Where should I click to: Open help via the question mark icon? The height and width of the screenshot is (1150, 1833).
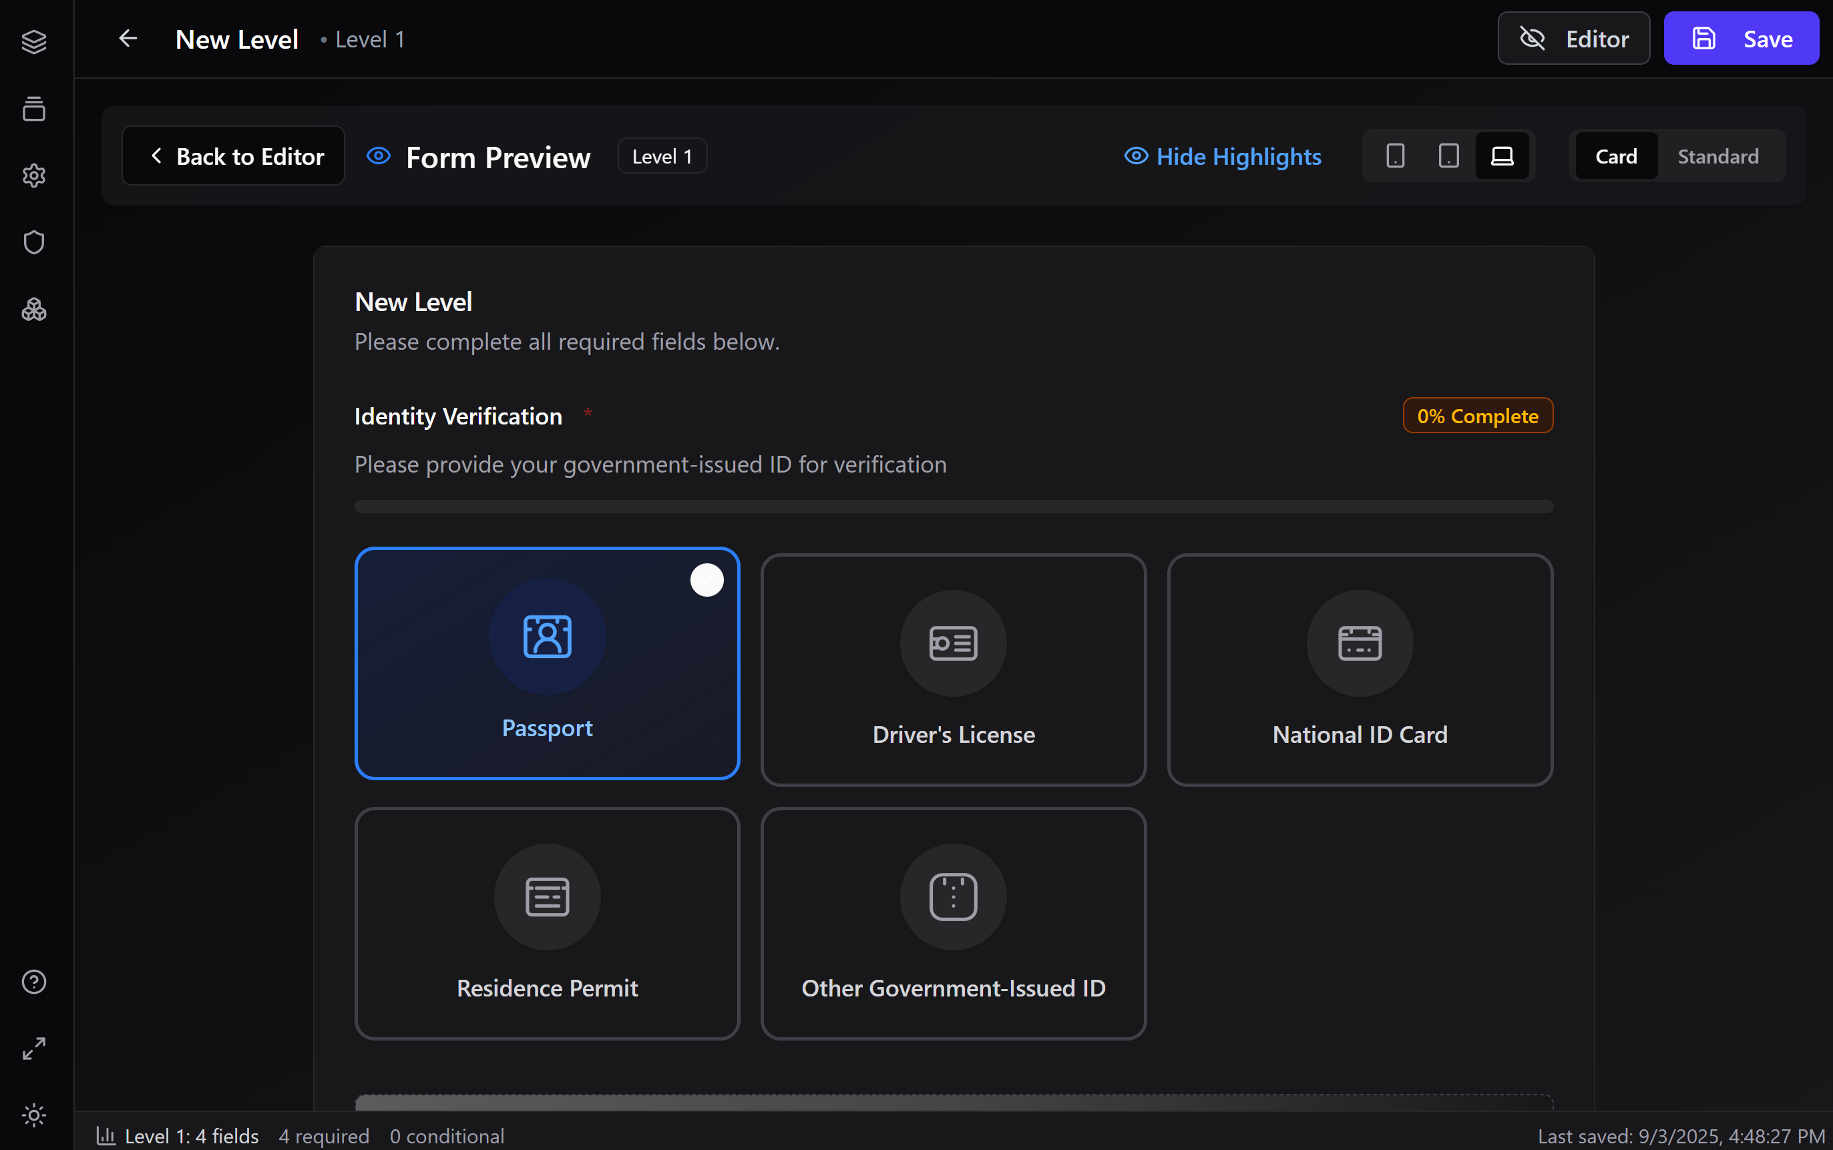click(x=34, y=981)
